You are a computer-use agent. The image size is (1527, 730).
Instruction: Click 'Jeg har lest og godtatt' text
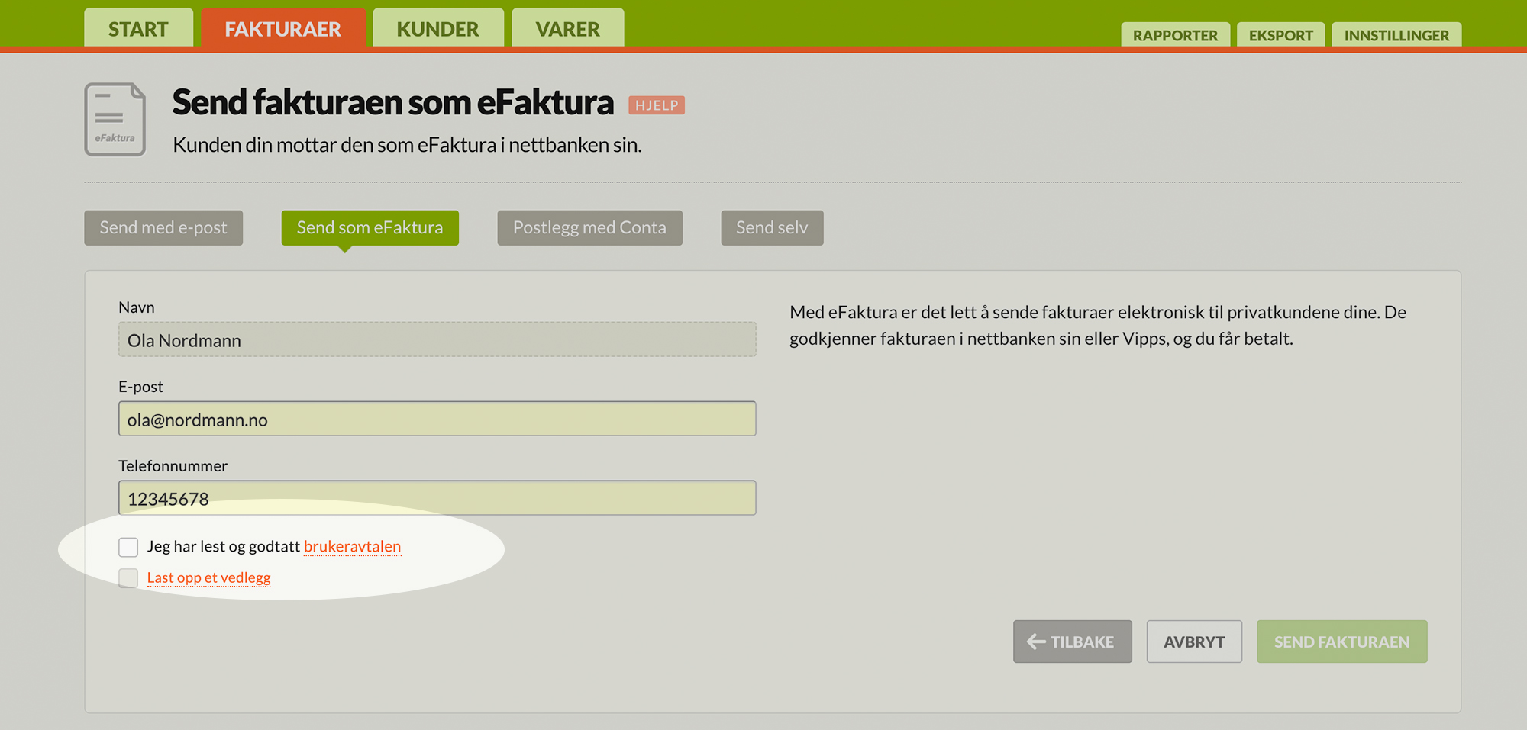[x=224, y=546]
